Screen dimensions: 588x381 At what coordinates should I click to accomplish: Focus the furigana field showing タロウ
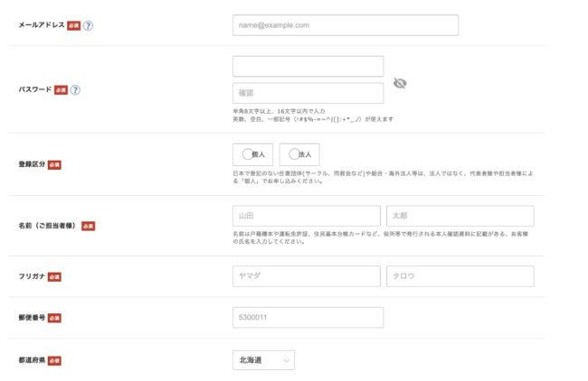[460, 276]
